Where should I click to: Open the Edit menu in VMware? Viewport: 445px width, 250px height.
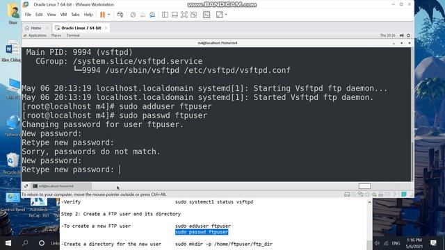tap(39, 15)
